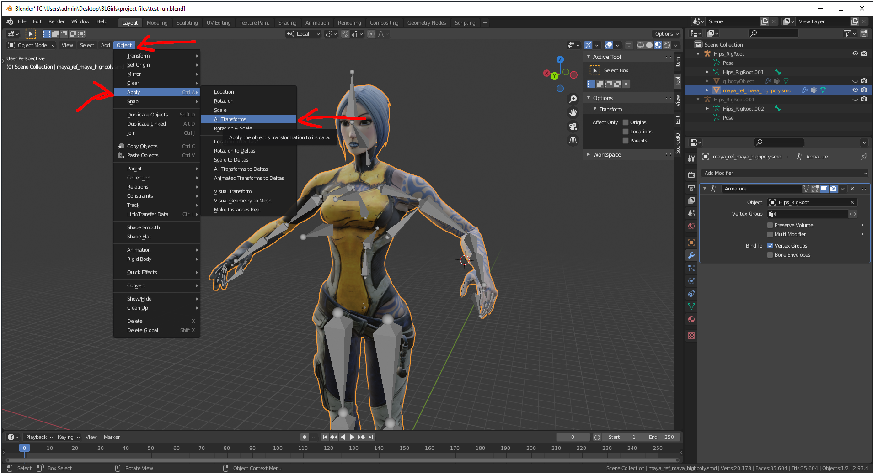Image resolution: width=878 pixels, height=475 pixels.
Task: Open the viewport Select menu
Action: (87, 45)
